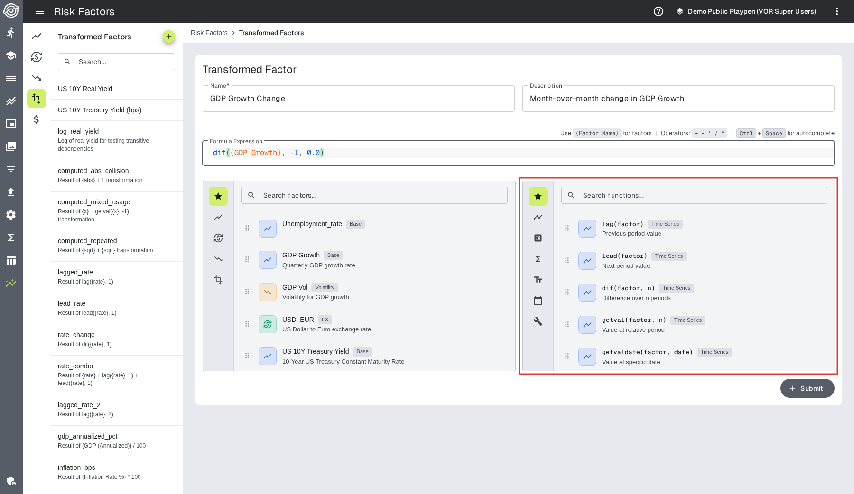Select the text functions category icon
854x494 pixels.
[x=538, y=280]
